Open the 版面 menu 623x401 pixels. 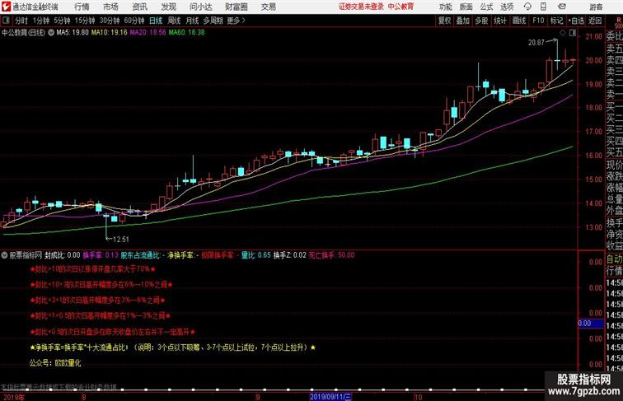466,7
